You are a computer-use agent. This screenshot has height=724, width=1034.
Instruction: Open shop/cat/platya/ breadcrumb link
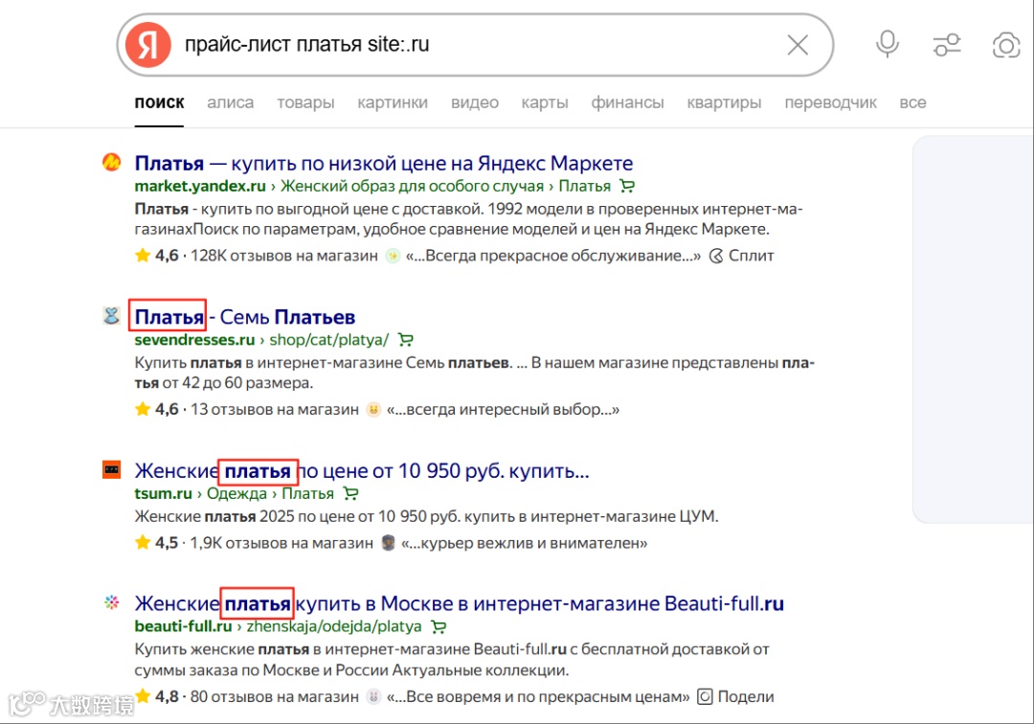329,340
